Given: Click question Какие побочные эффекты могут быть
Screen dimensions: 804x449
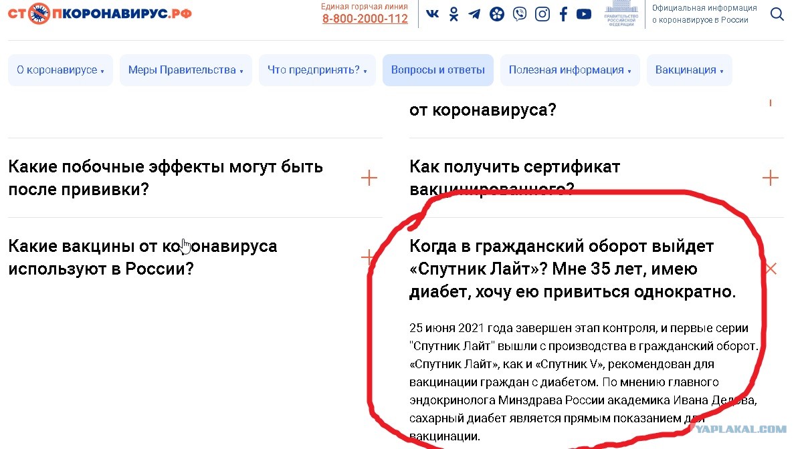Looking at the screenshot, I should coord(165,178).
